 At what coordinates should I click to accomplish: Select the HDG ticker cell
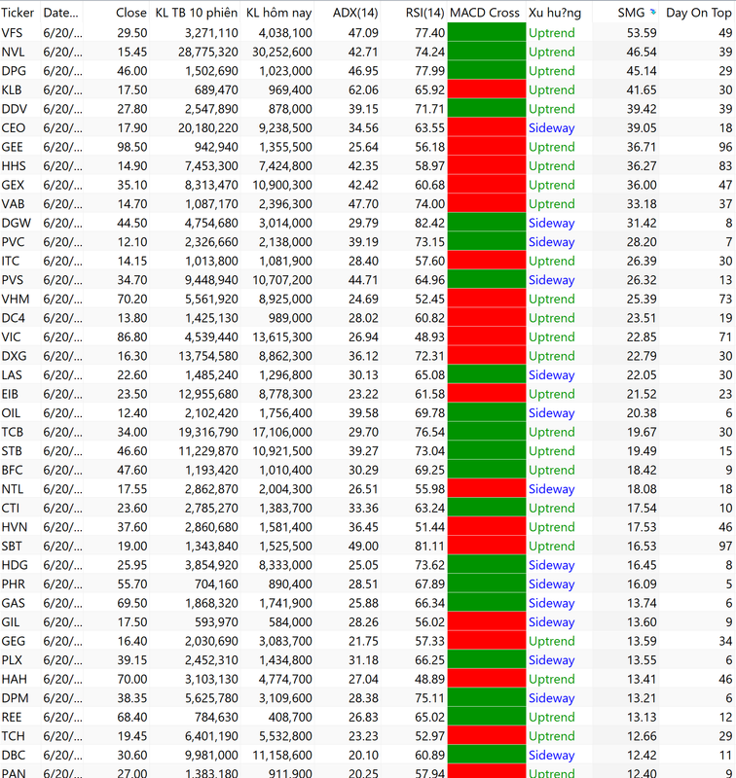pyautogui.click(x=15, y=565)
